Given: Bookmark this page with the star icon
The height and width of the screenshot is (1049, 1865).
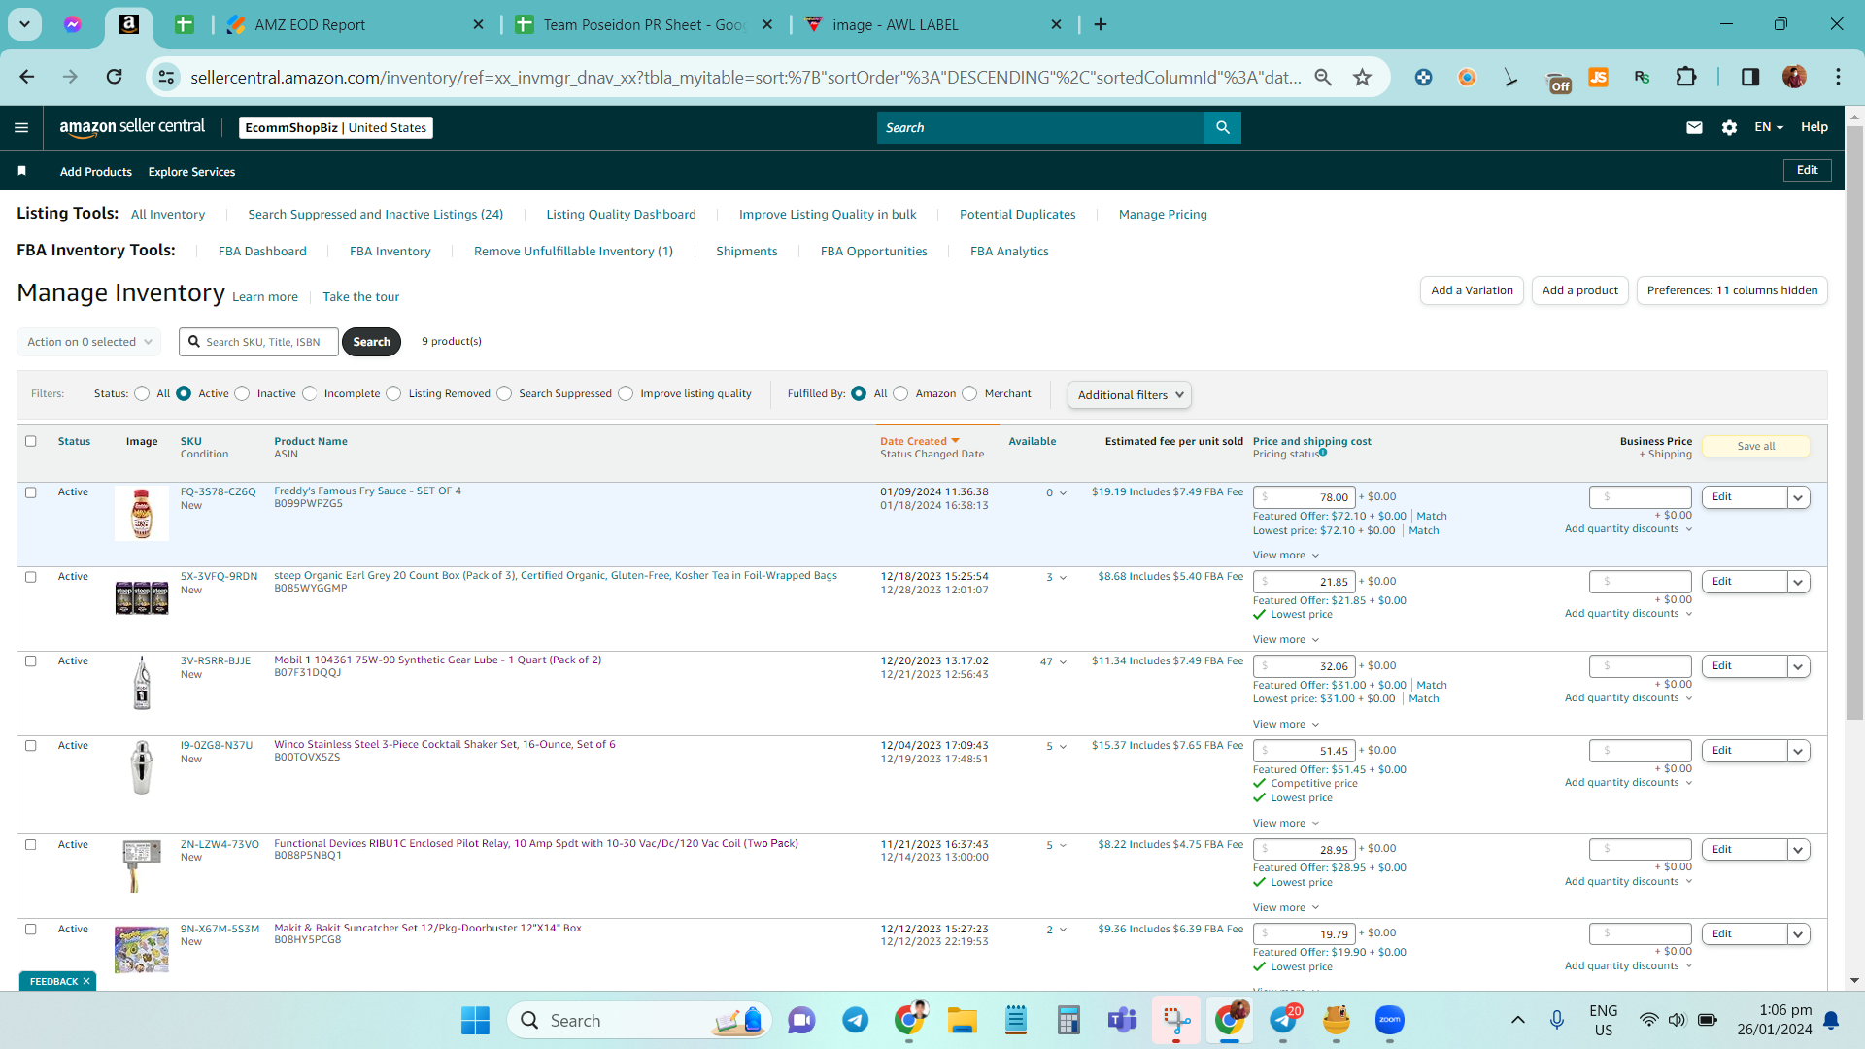Looking at the screenshot, I should [1363, 77].
